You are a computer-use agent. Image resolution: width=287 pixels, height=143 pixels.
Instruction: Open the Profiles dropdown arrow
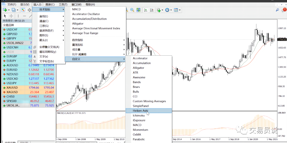click(x=18, y=10)
